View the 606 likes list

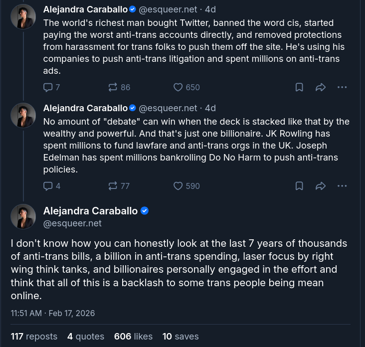pyautogui.click(x=133, y=337)
